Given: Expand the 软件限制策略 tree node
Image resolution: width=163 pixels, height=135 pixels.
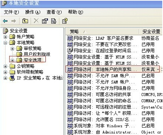Looking at the screenshot, I should (5, 72).
